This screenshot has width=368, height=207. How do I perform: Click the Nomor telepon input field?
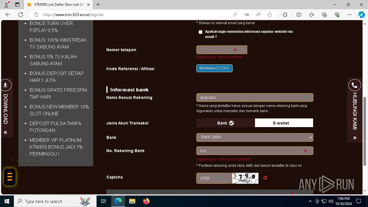click(222, 50)
